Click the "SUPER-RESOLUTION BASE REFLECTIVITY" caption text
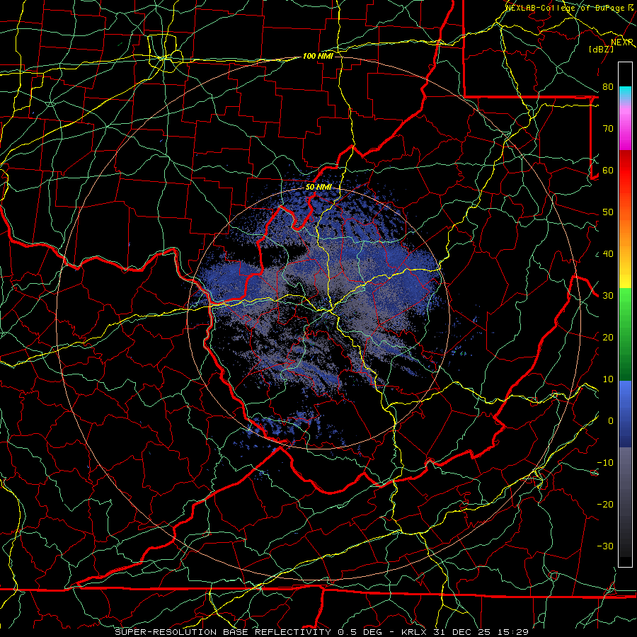The width and height of the screenshot is (637, 637). [223, 632]
